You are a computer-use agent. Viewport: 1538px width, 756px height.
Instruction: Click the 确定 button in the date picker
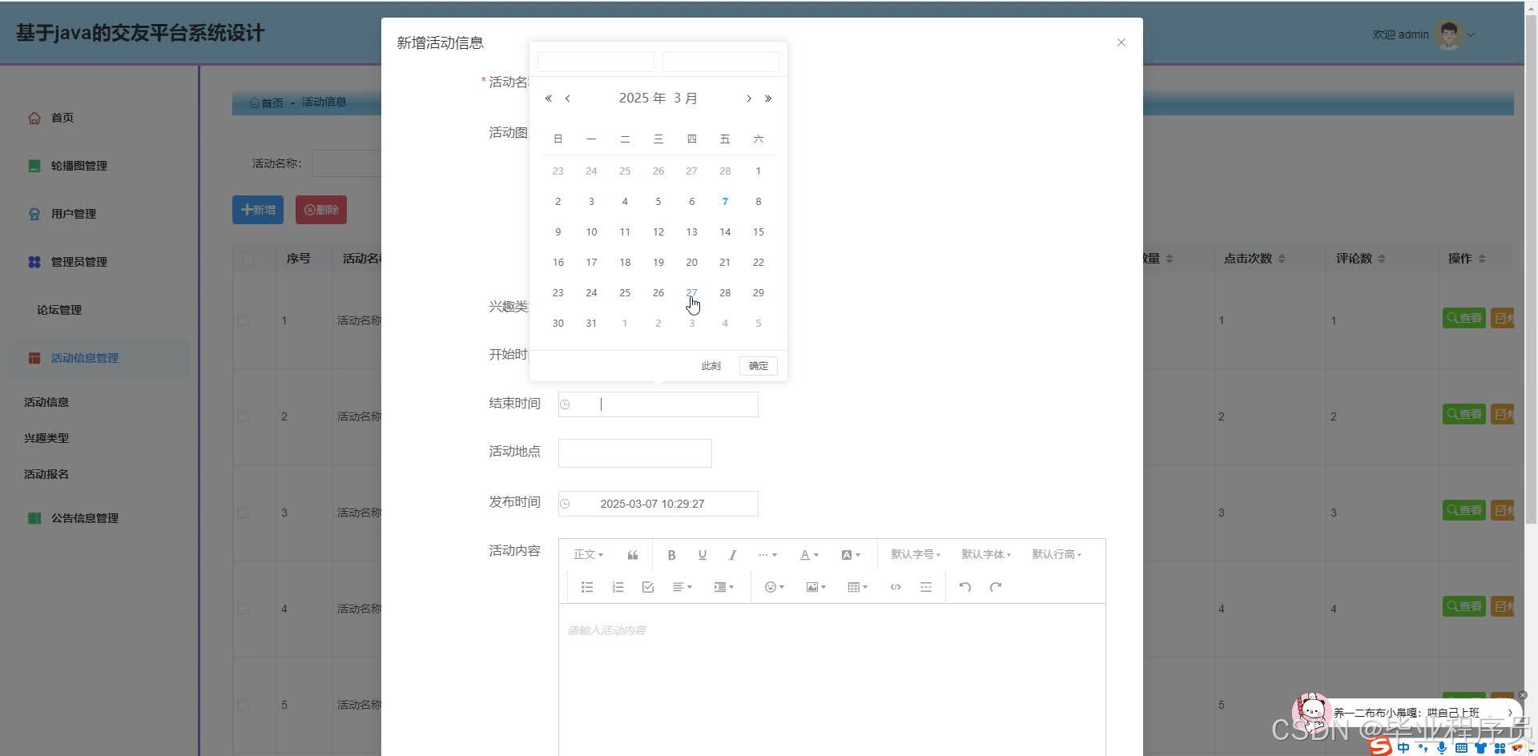point(757,365)
